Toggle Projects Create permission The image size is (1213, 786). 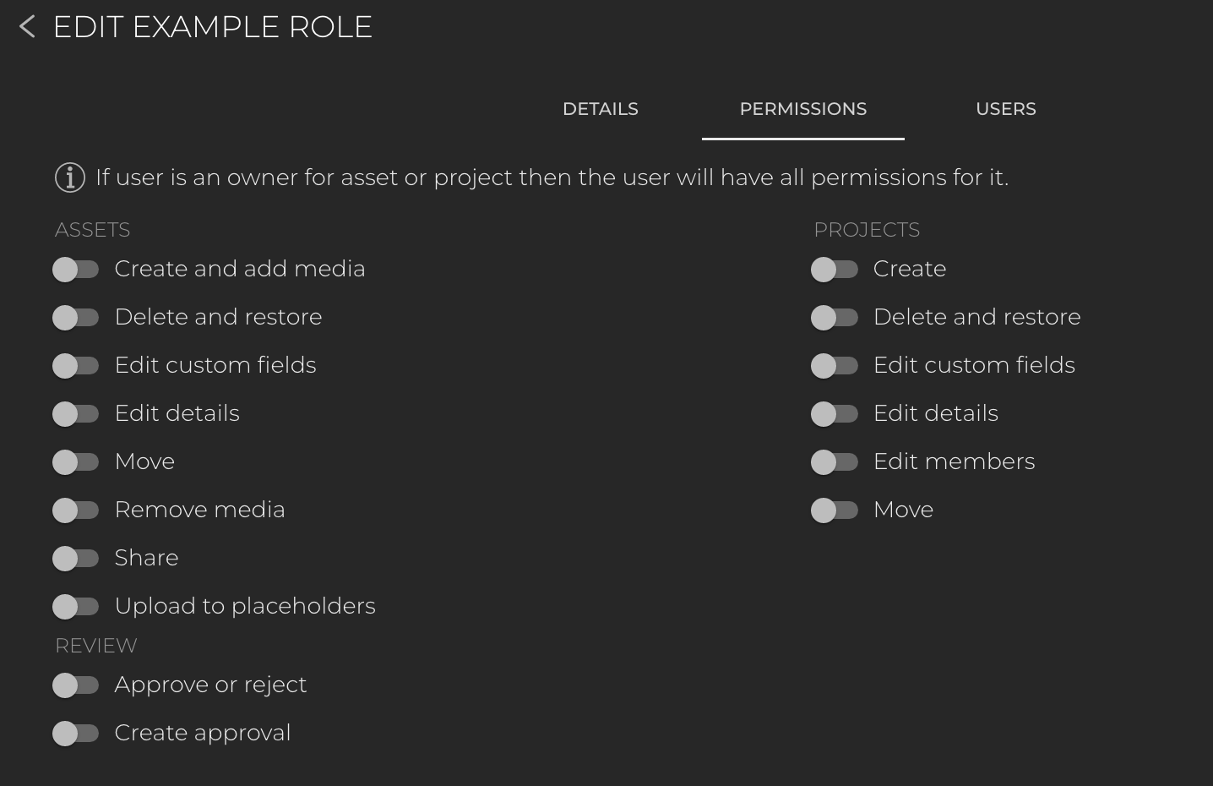pyautogui.click(x=835, y=270)
